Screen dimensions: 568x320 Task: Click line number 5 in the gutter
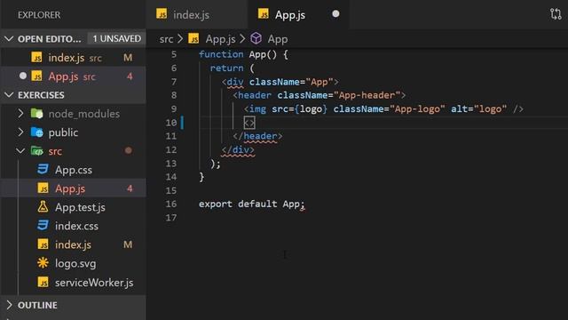coord(174,54)
